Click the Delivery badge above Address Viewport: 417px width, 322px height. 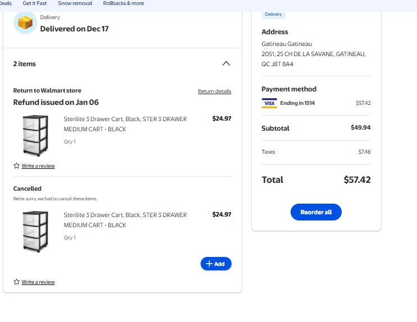(x=273, y=14)
